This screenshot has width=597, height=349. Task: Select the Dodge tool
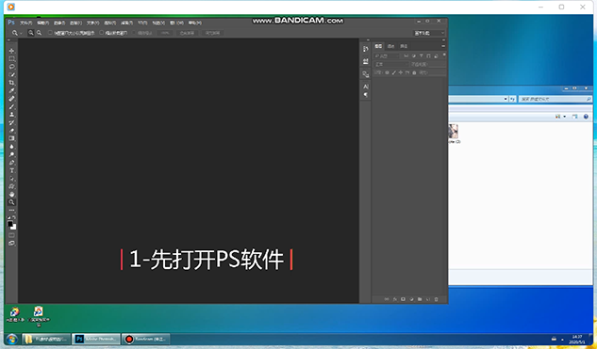click(x=11, y=154)
